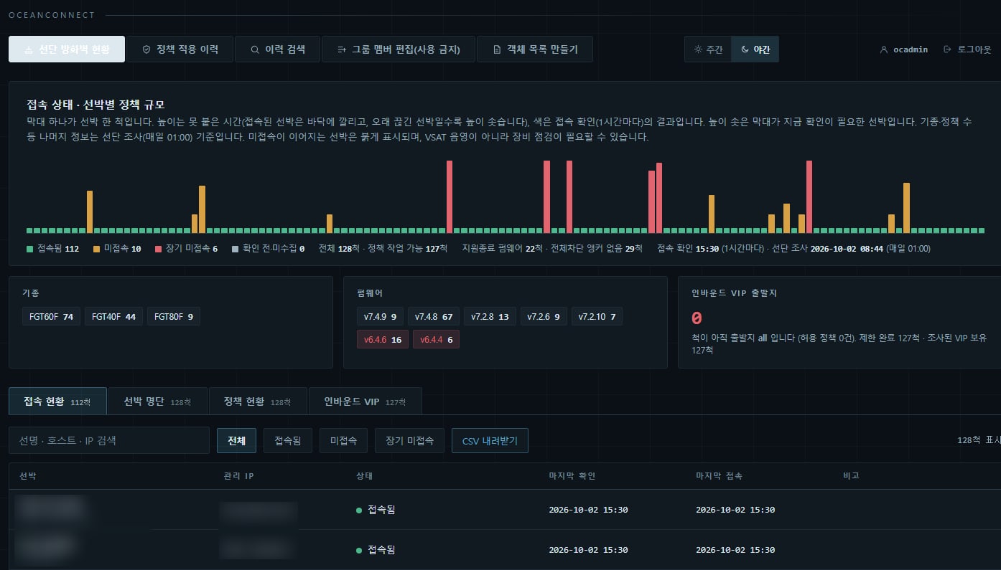The image size is (1001, 570).
Task: Apply the 장기 미접속 filter button
Action: [409, 441]
